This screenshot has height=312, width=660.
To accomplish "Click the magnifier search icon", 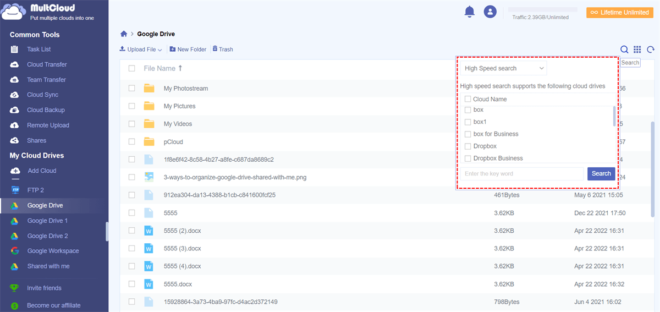I will tap(624, 50).
